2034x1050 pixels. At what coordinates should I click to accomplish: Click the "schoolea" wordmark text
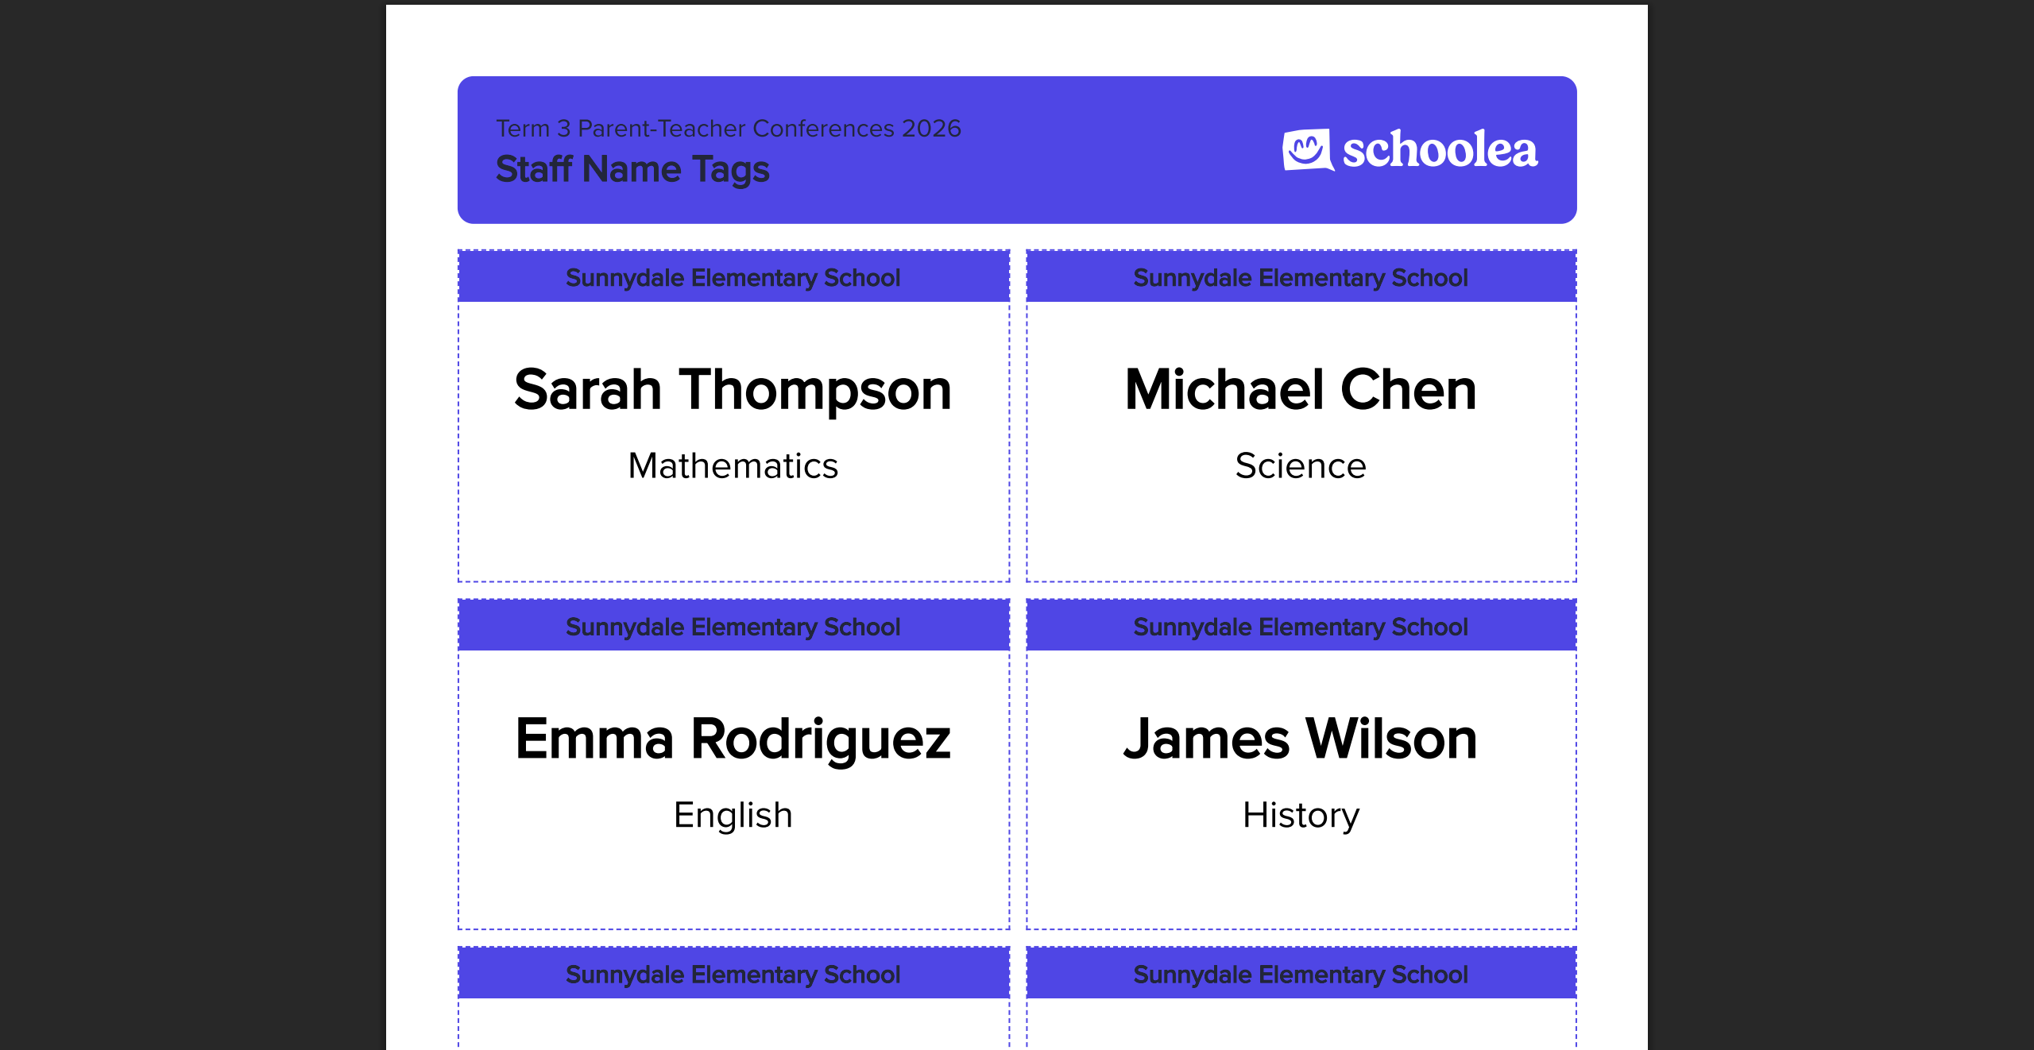(x=1440, y=149)
